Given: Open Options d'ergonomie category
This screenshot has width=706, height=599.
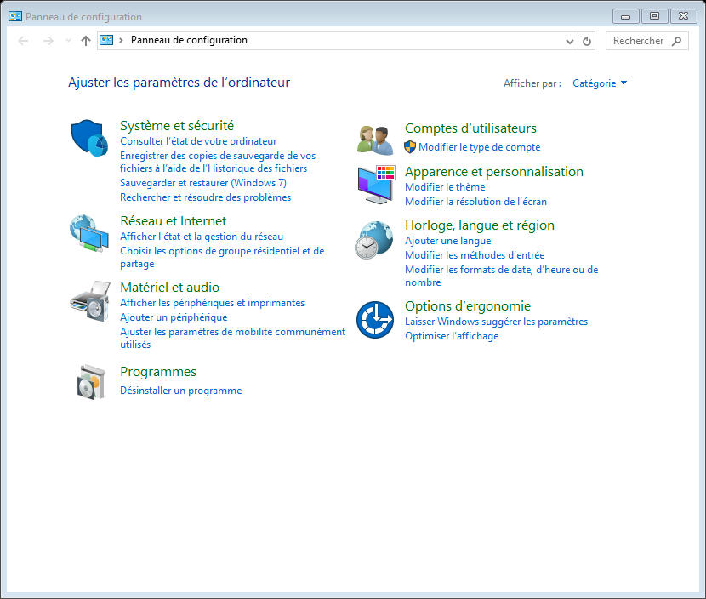Looking at the screenshot, I should coord(468,306).
